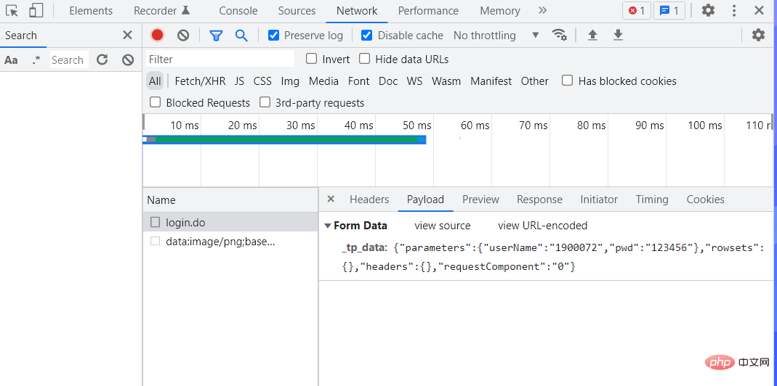The image size is (777, 386).
Task: Open the No throttling dropdown
Action: coord(496,35)
